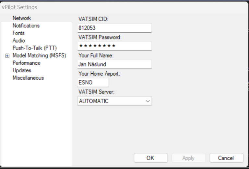
Task: Cancel the settings dialog
Action: pyautogui.click(x=226, y=158)
